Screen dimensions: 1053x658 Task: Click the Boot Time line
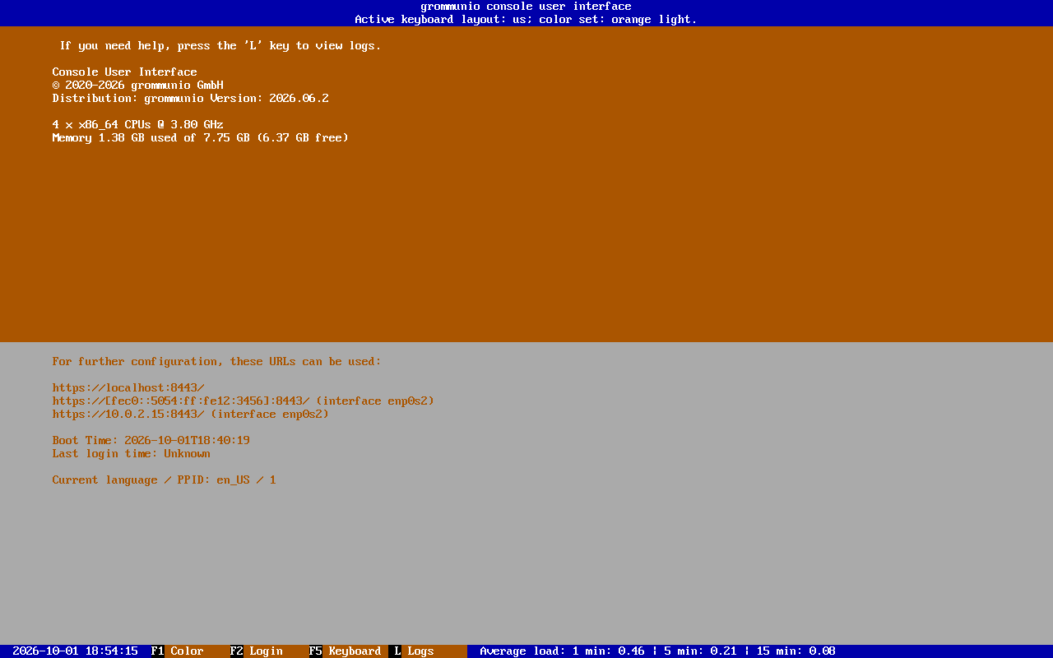click(x=151, y=441)
